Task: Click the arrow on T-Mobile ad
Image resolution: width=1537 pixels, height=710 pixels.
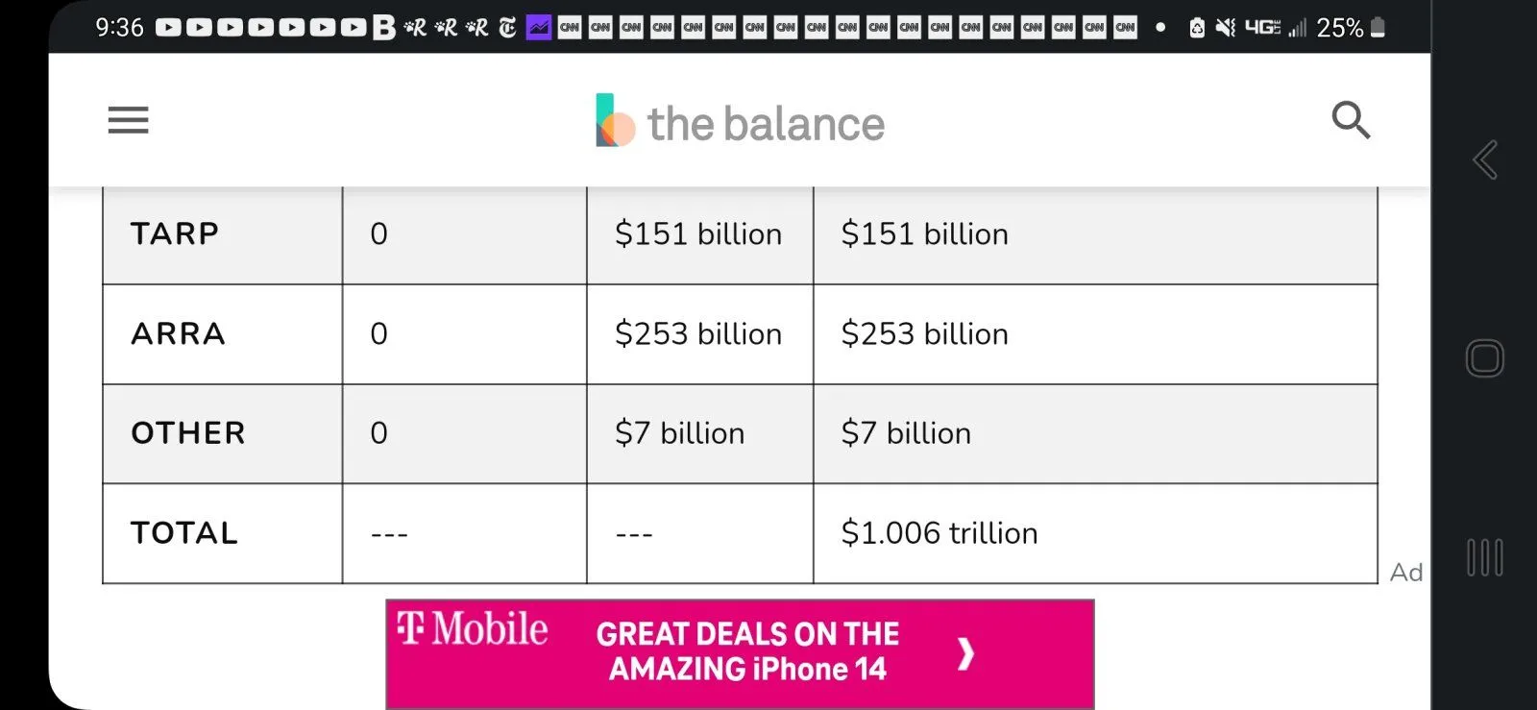Action: (x=965, y=653)
